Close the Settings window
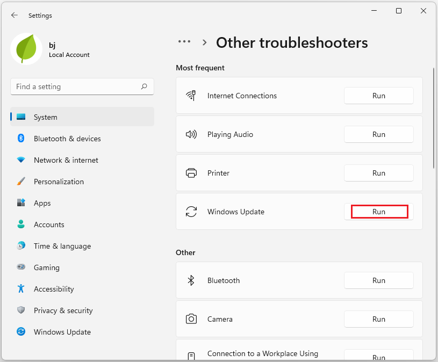Image resolution: width=438 pixels, height=362 pixels. 423,11
